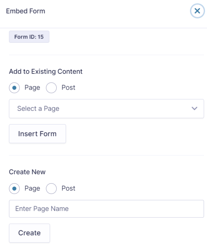
Task: Click the 'Page' label text under Create New
Action: coord(32,189)
